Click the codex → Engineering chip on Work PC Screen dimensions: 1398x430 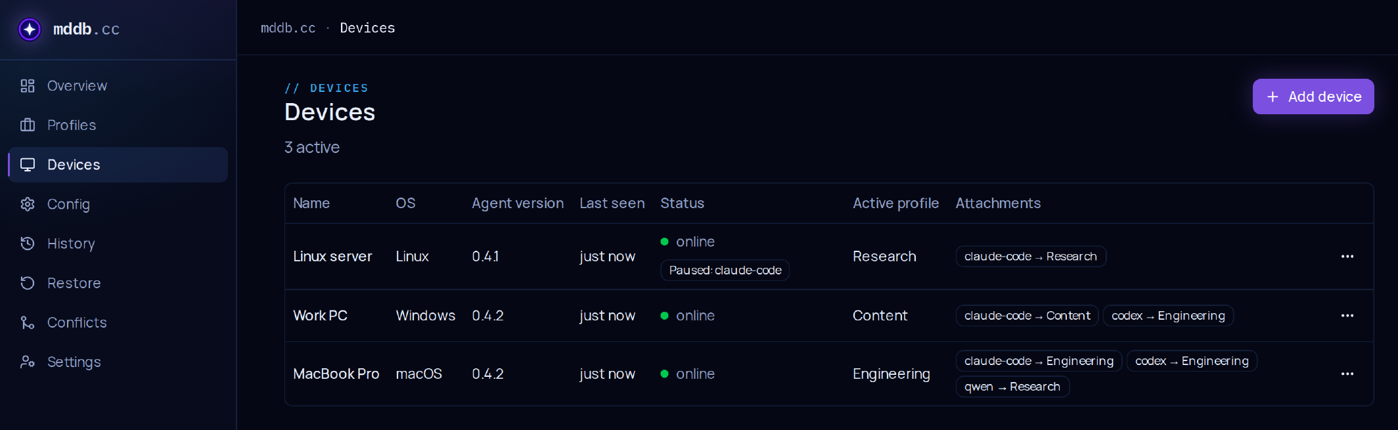(1168, 316)
